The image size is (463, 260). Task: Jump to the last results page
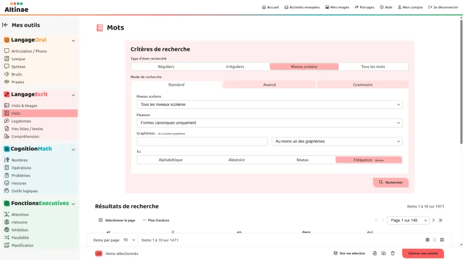coord(440,220)
